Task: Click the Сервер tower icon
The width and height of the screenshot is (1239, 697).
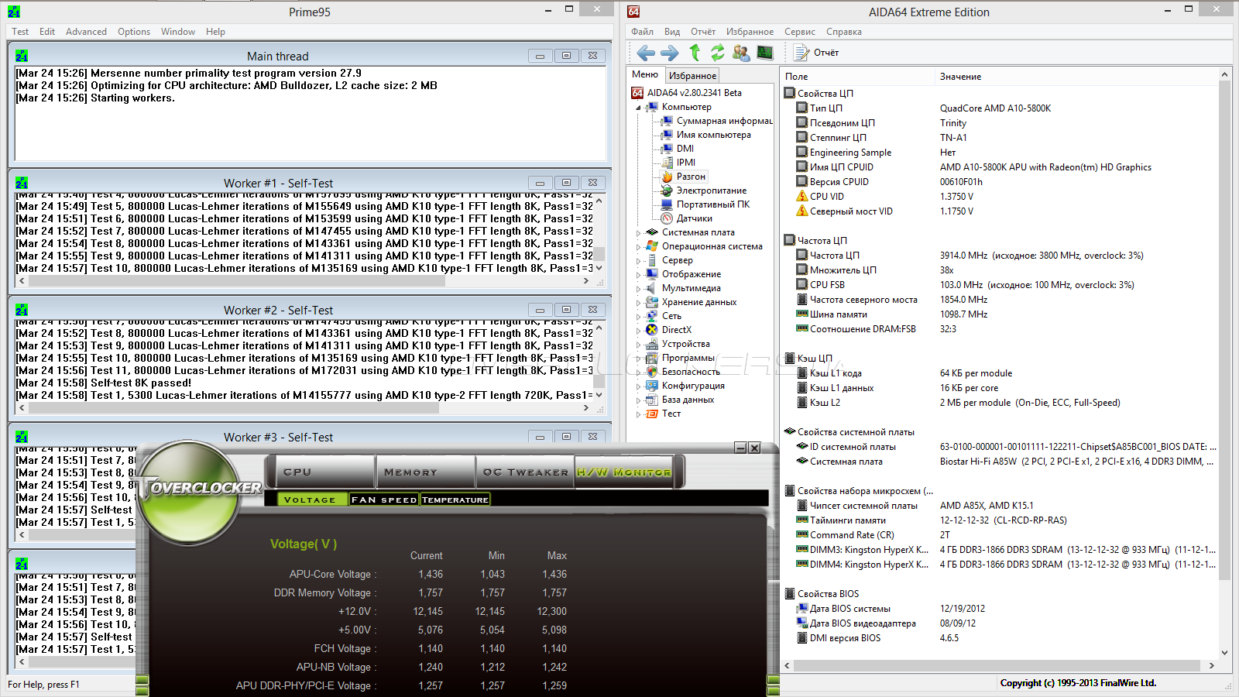Action: 652,260
